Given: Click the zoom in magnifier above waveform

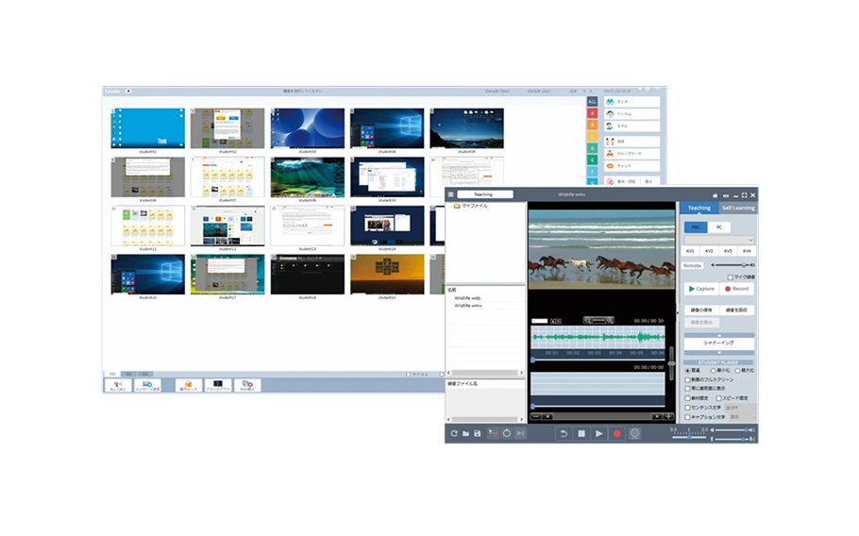Looking at the screenshot, I should [610, 320].
